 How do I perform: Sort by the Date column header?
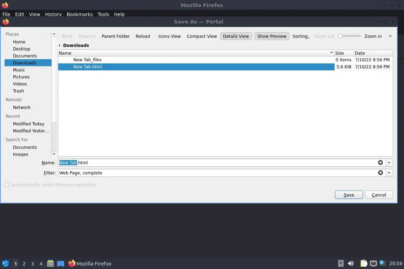373,53
